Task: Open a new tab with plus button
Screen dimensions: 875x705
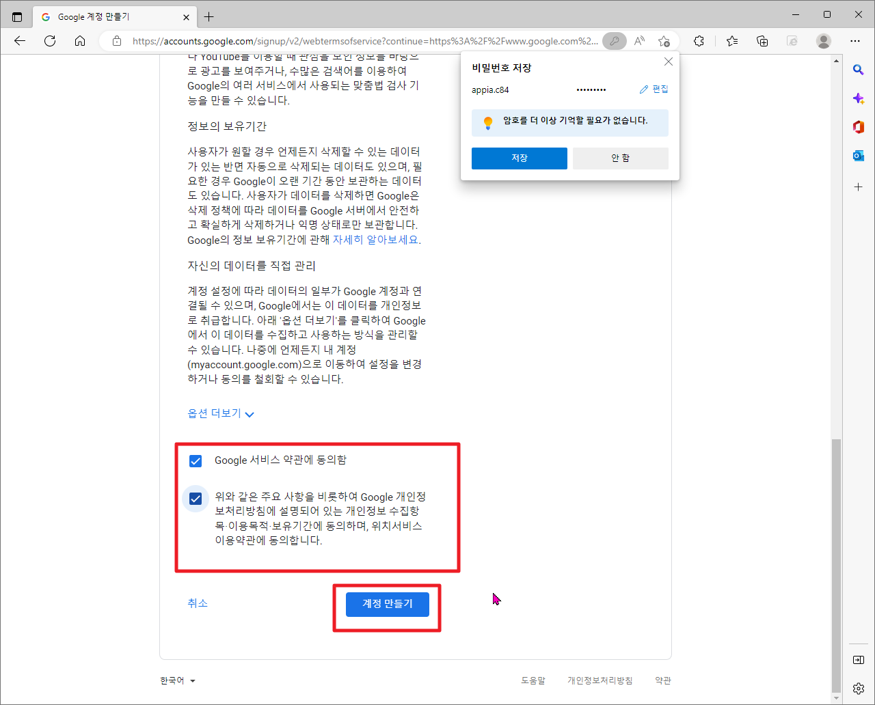Action: 209,16
